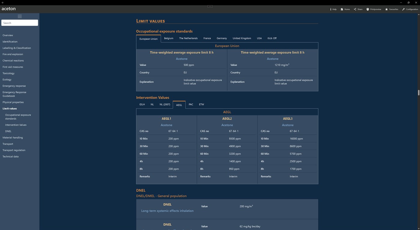Open Occupational exposure standards sidebar sub-item

[18, 117]
